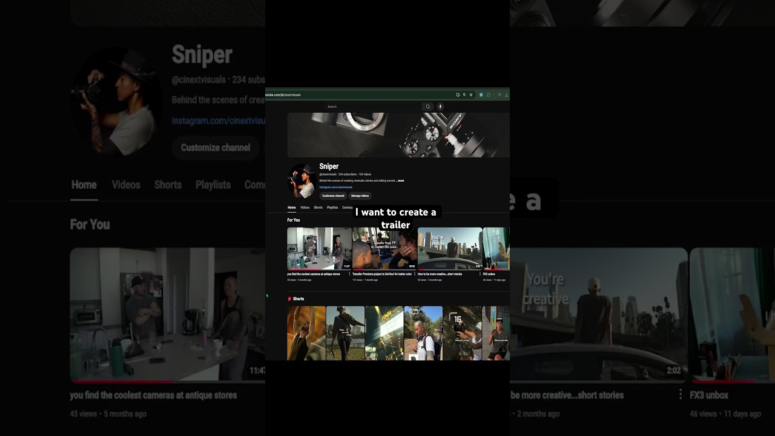Viewport: 775px width, 436px height.
Task: Click the Shorts section heading text
Action: [x=298, y=299]
